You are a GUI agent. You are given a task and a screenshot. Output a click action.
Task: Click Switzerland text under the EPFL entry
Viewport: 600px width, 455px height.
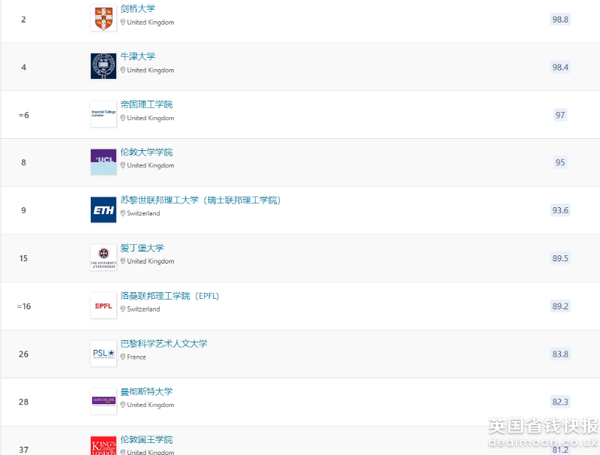[143, 309]
